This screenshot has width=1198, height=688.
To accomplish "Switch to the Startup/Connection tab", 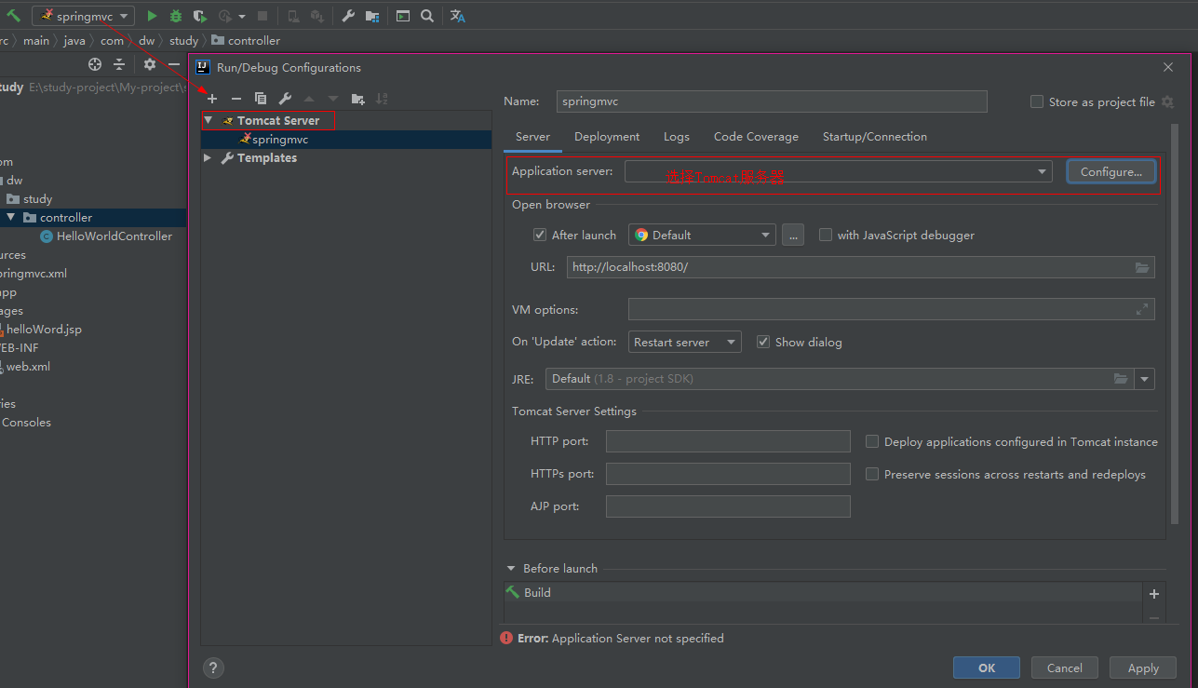I will 875,137.
